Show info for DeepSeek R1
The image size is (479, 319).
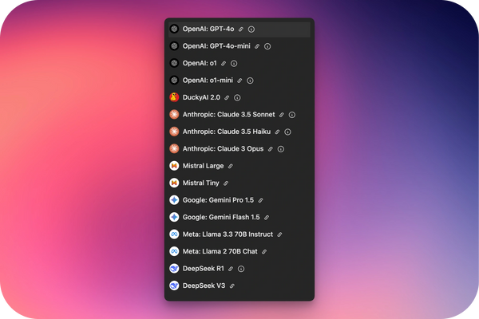pyautogui.click(x=241, y=269)
